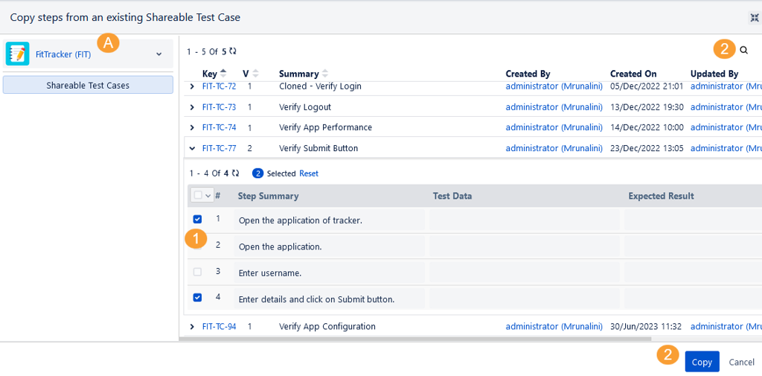Image resolution: width=762 pixels, height=376 pixels.
Task: Reset the selected steps
Action: coord(309,173)
